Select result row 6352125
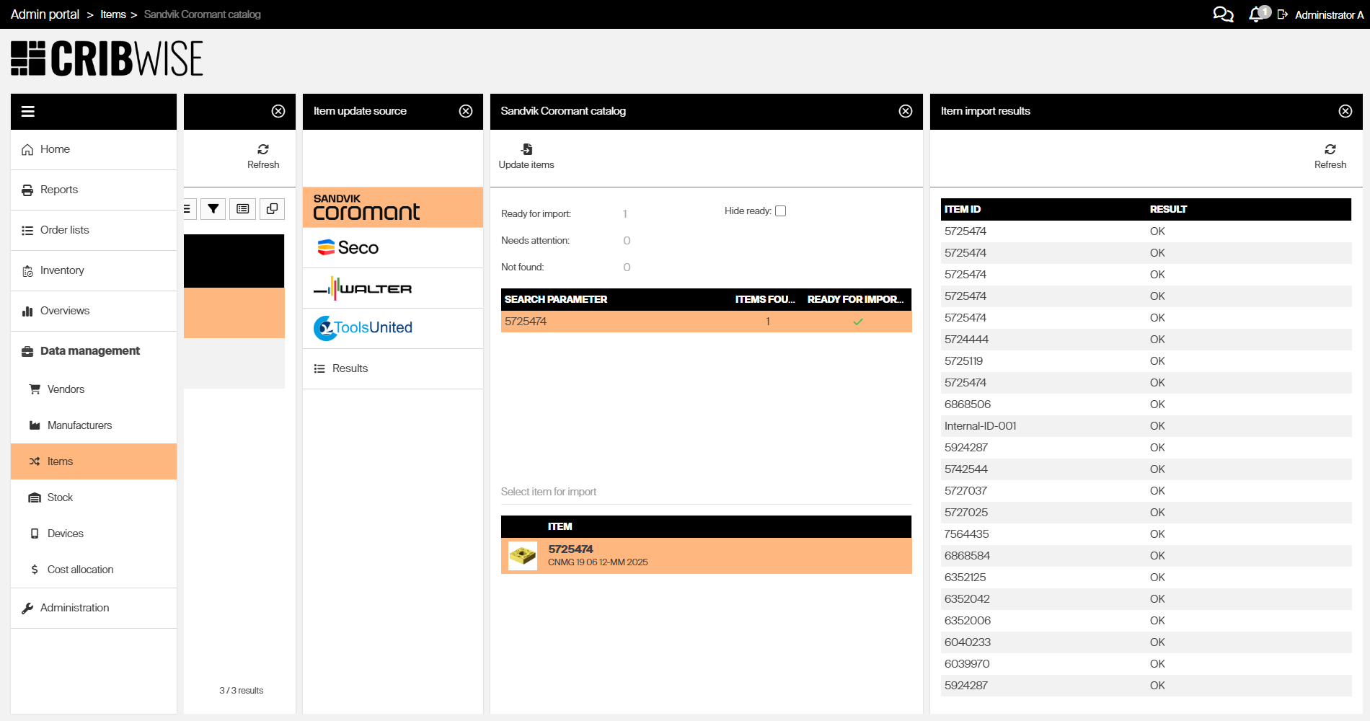 [1146, 578]
